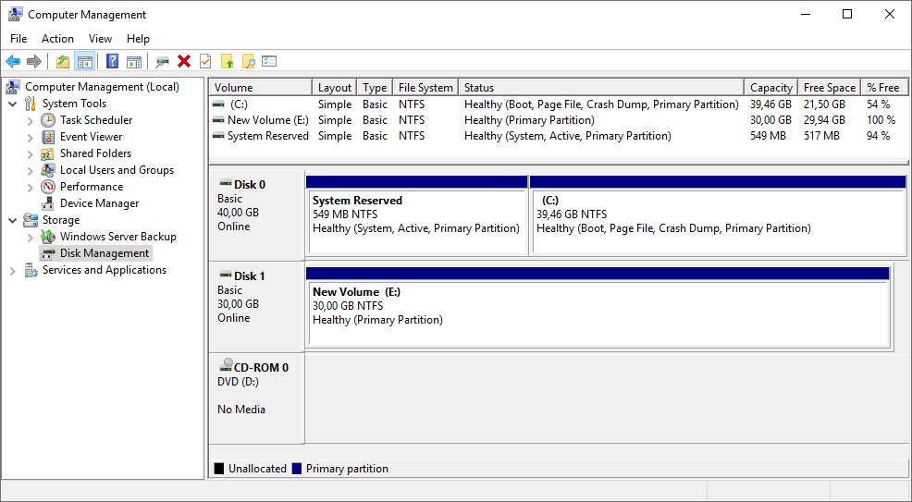
Task: Click the Shared Folders icon
Action: tap(48, 153)
